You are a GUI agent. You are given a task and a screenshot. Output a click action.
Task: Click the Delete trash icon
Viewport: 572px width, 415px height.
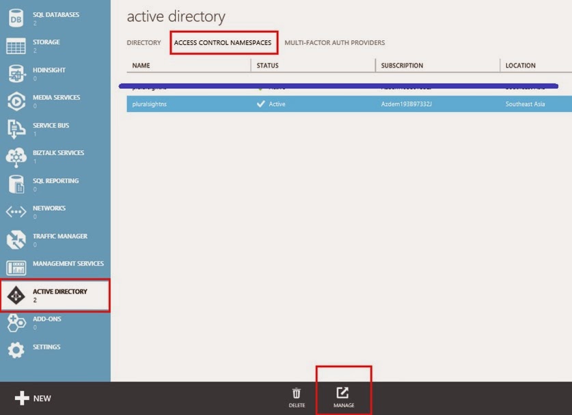[x=297, y=397]
